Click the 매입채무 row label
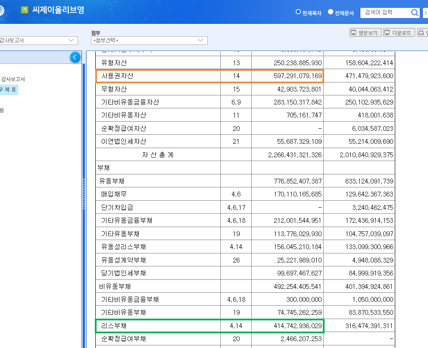The height and width of the screenshot is (348, 428). pyautogui.click(x=114, y=194)
